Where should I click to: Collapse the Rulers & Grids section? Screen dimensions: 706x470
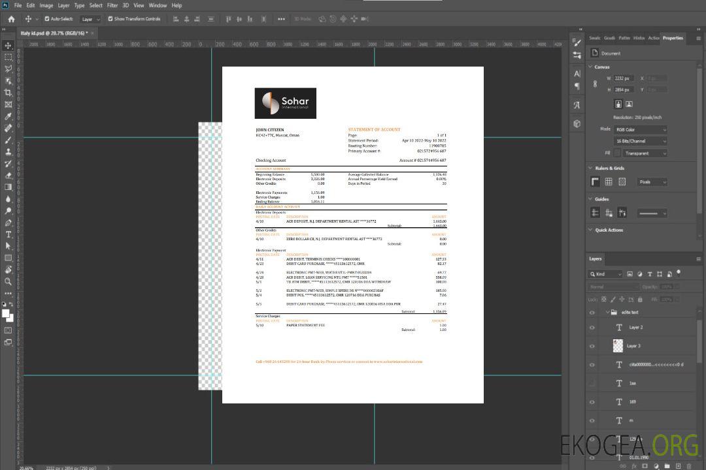point(590,168)
